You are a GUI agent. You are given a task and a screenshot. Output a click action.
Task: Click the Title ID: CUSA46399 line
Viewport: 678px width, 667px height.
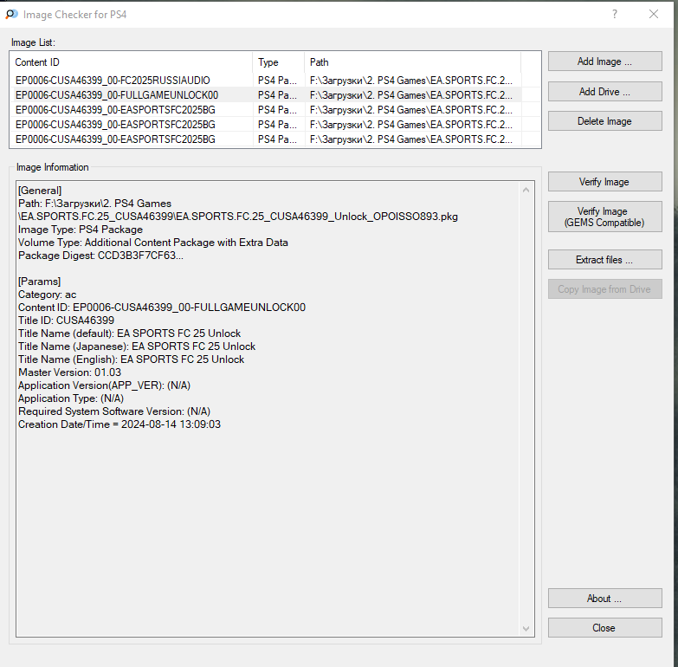66,321
